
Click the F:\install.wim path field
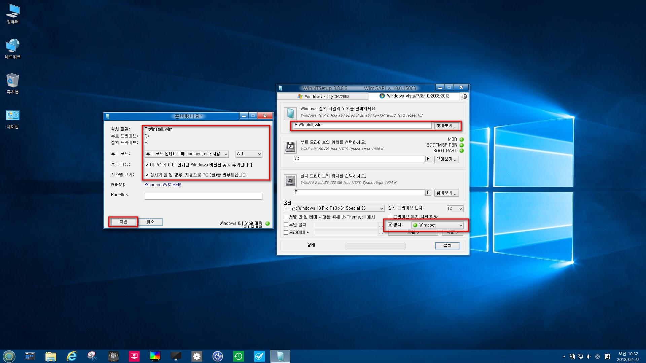(362, 125)
